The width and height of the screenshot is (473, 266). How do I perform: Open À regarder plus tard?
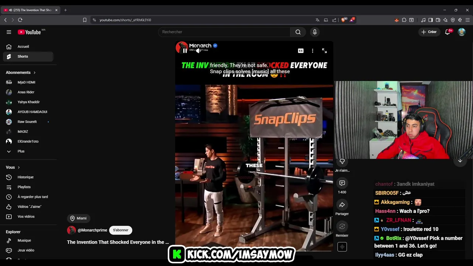[28, 197]
